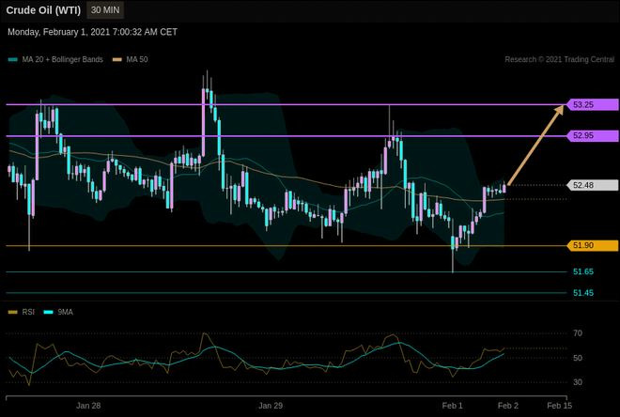Select the 53.25 resistance price label
Image resolution: width=620 pixels, height=417 pixels.
click(x=593, y=105)
